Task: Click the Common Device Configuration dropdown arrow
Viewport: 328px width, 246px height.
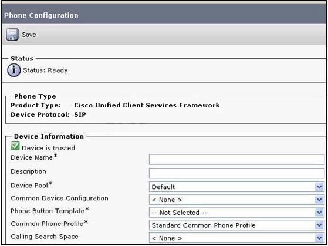Action: [x=319, y=200]
